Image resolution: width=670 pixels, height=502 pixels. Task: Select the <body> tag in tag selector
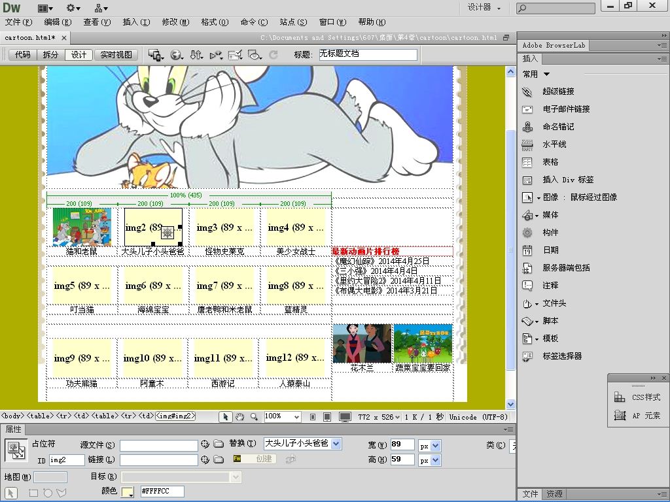pos(13,416)
